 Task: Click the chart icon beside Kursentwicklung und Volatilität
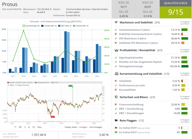tap(116, 74)
